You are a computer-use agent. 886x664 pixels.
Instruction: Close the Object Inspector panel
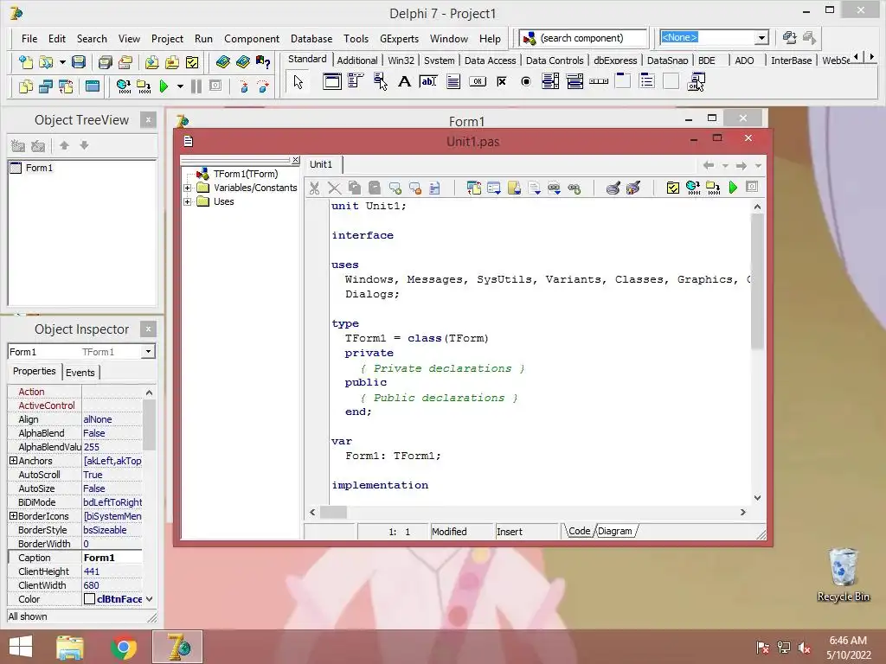[x=148, y=329]
